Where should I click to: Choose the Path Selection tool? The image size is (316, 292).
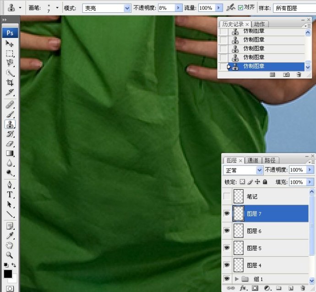(10, 204)
